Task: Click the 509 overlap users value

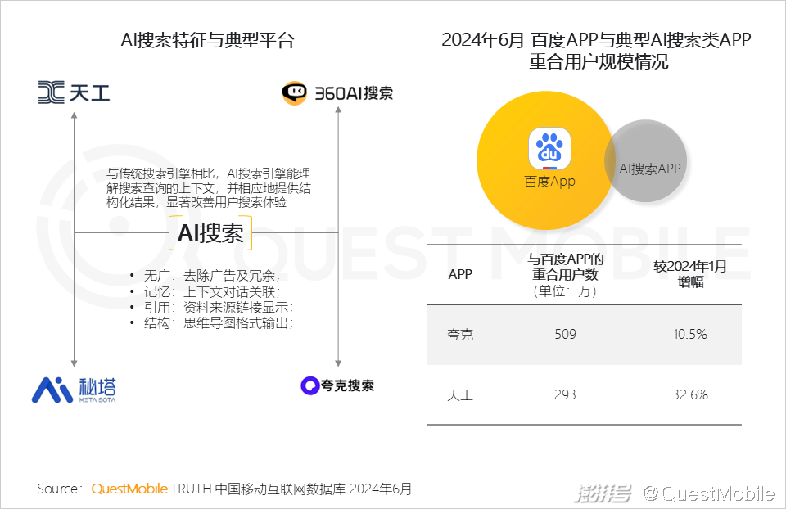Action: coord(565,335)
